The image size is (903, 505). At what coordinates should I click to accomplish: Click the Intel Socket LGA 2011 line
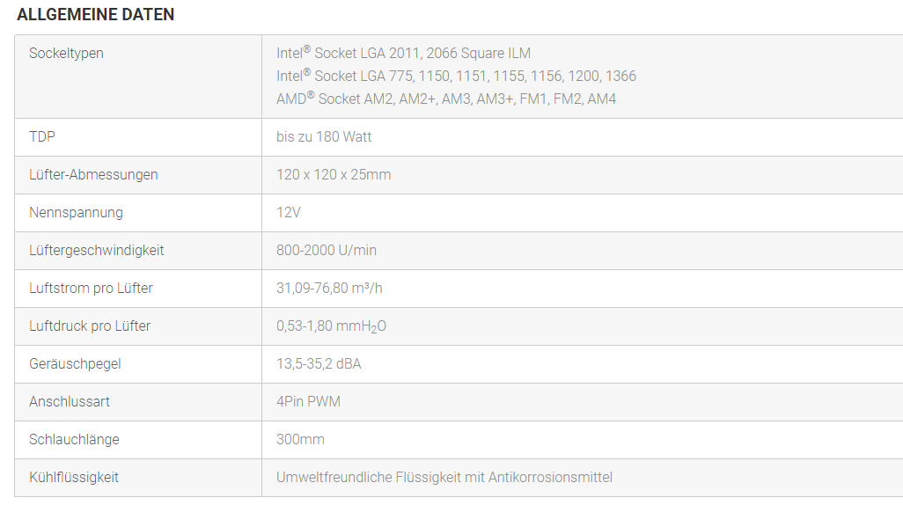(403, 53)
